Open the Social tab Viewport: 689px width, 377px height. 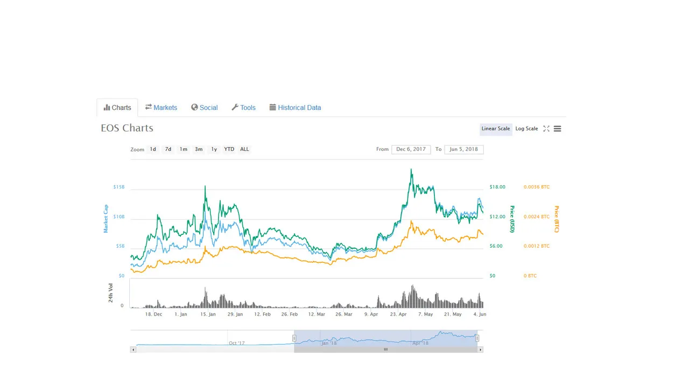click(205, 108)
